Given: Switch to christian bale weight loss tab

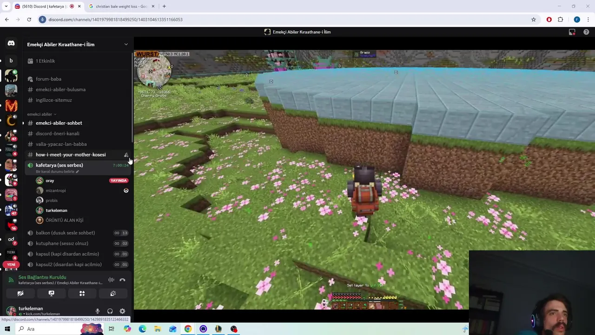Looking at the screenshot, I should (x=121, y=7).
